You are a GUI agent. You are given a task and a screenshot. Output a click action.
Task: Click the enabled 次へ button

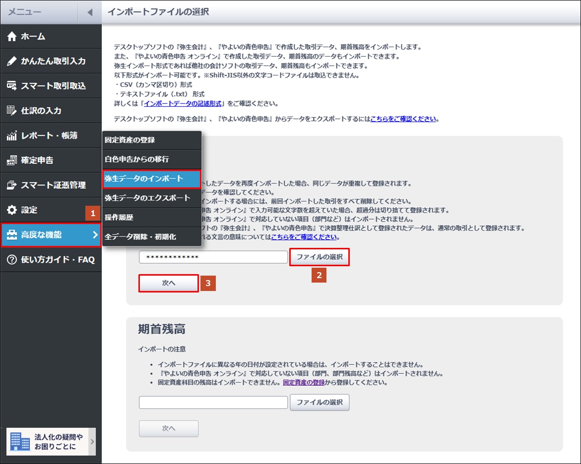[169, 283]
